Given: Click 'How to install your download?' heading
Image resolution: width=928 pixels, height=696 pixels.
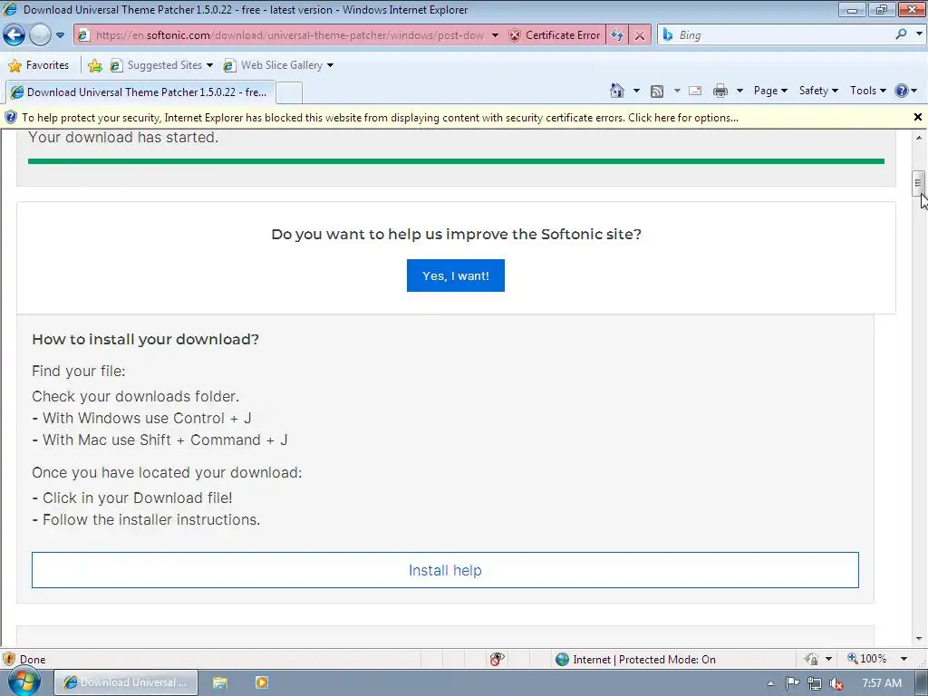Looking at the screenshot, I should coord(146,339).
